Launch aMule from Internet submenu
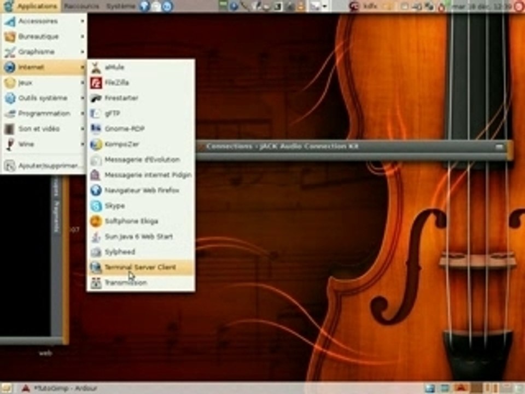The width and height of the screenshot is (525, 394). coord(141,67)
